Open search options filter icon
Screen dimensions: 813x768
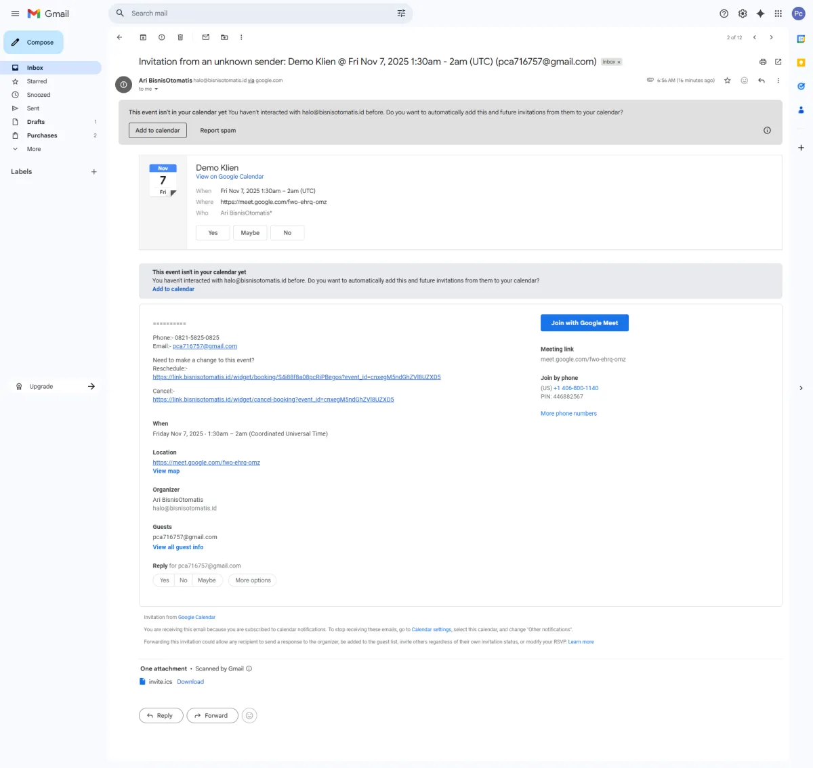[401, 13]
